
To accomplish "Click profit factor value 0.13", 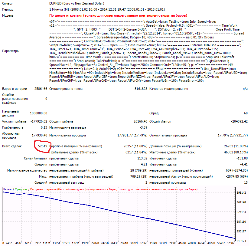I will pyautogui.click(x=44, y=127).
